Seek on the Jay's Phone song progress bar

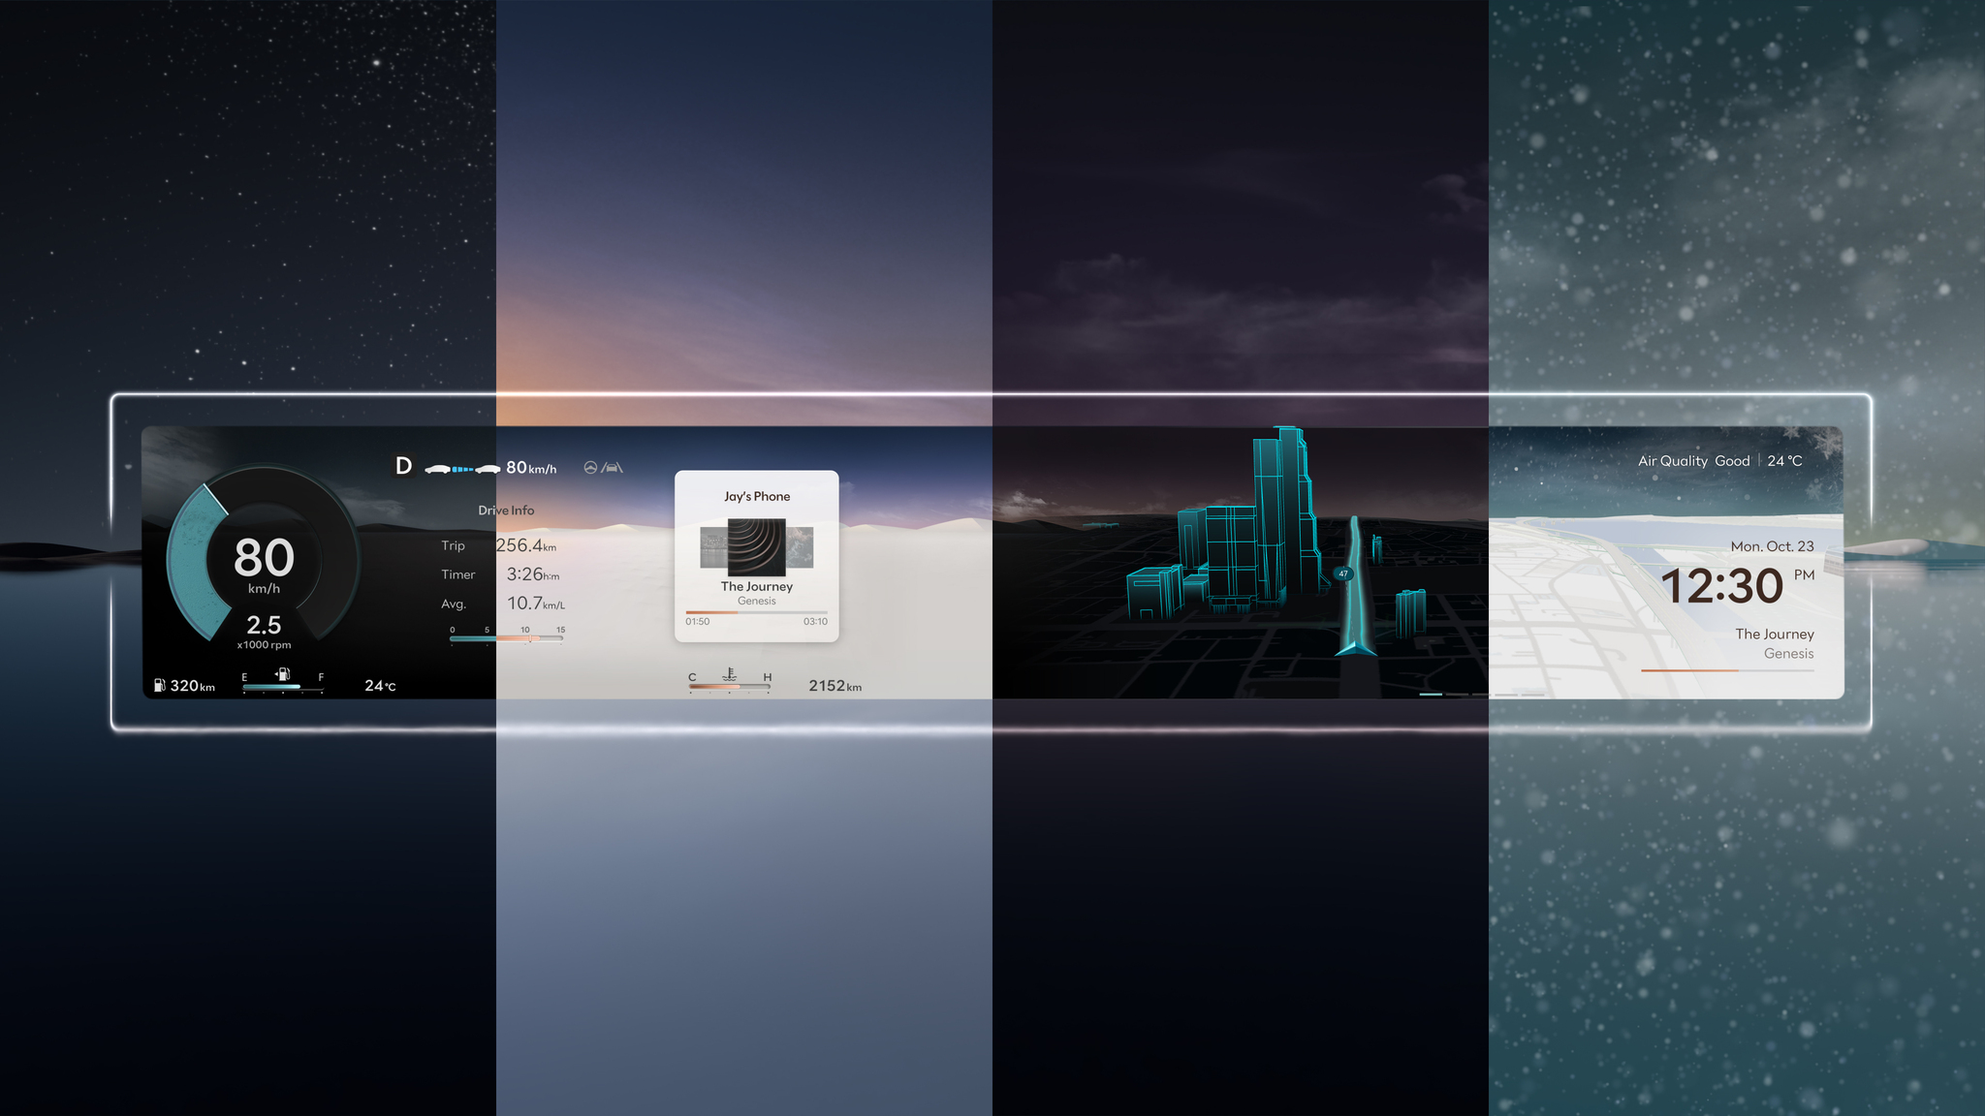[x=756, y=612]
